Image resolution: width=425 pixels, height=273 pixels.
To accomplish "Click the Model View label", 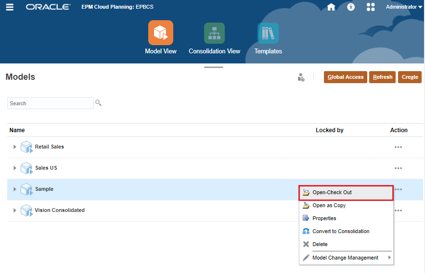I will tap(161, 51).
